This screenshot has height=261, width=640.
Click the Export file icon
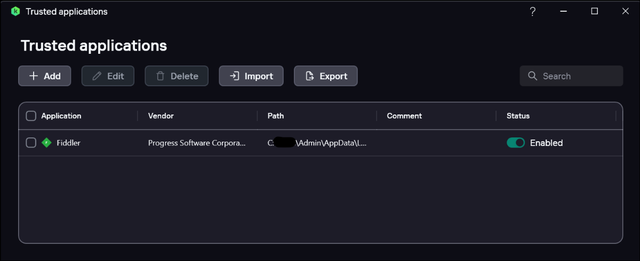tap(309, 76)
